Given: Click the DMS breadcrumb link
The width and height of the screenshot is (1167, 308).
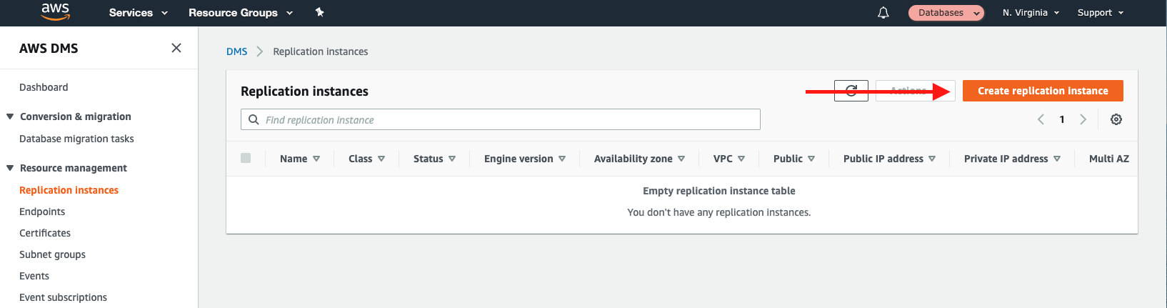Looking at the screenshot, I should (236, 51).
